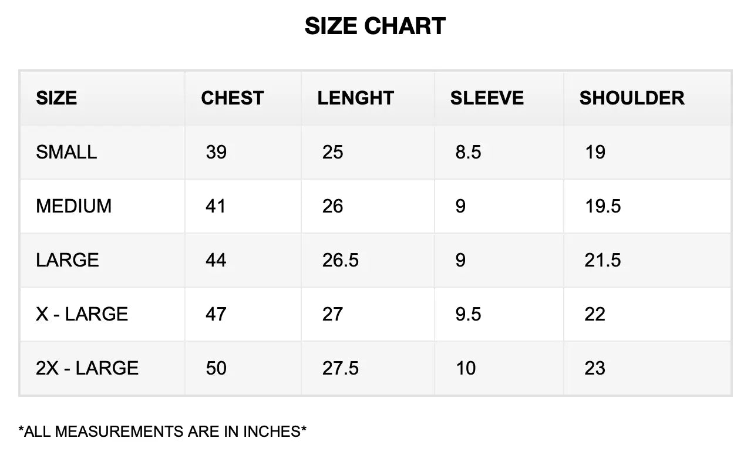Select the SIZE column header
754x465 pixels.
click(x=56, y=98)
